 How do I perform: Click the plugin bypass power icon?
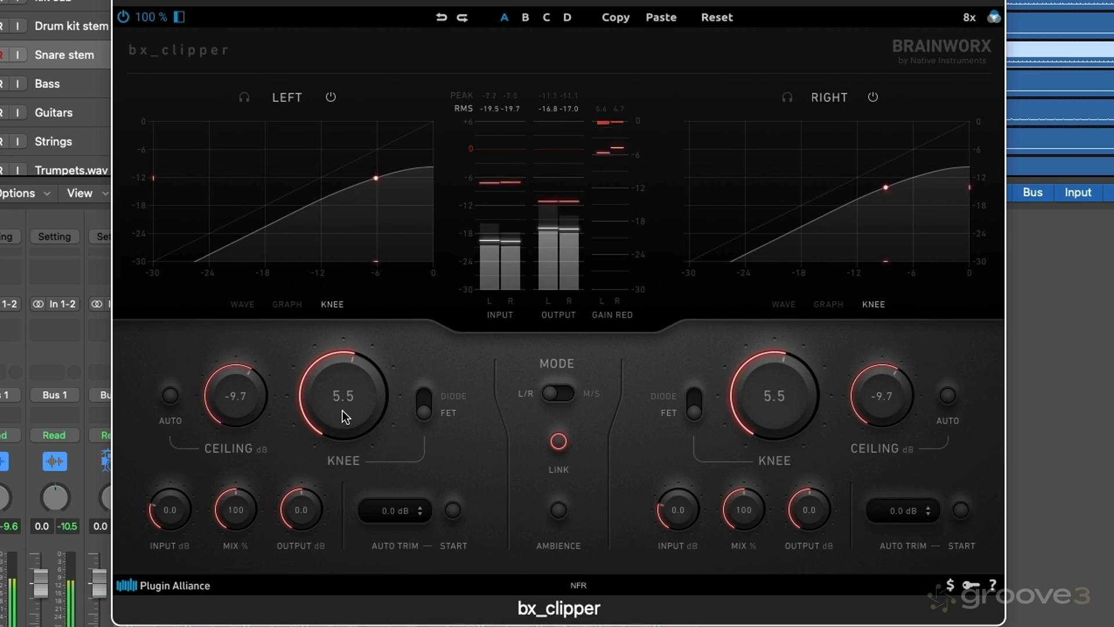[123, 17]
